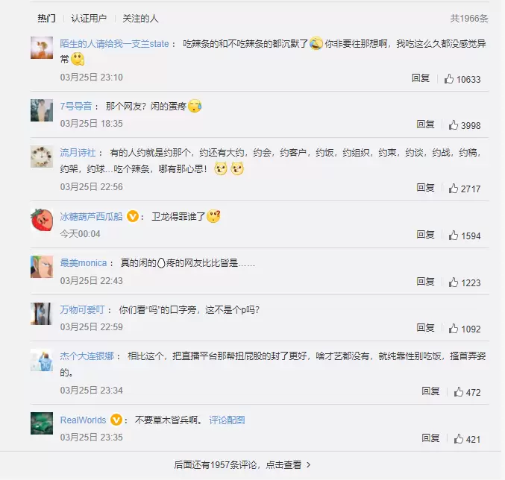This screenshot has width=505, height=480.
Task: Expand the remaining 1957 comments
Action: coord(242,465)
